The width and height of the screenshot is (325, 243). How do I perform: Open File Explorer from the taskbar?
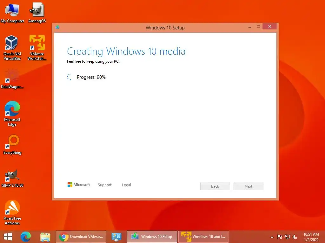[x=45, y=237]
